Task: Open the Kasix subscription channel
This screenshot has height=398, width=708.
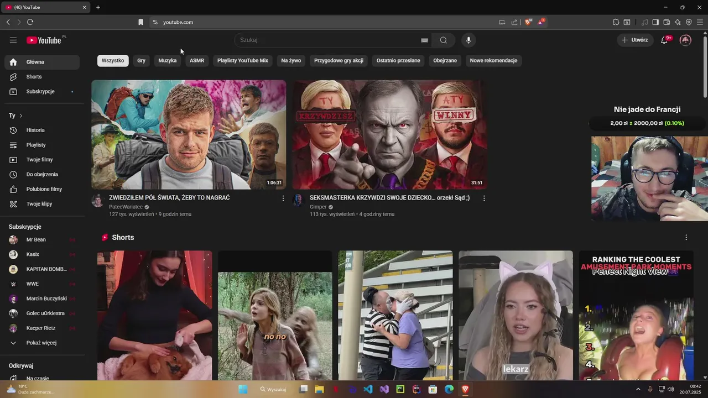Action: (x=42, y=254)
